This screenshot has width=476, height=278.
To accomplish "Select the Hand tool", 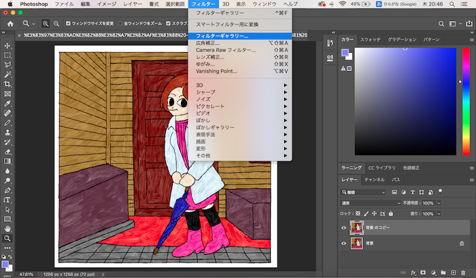I will pos(7,229).
